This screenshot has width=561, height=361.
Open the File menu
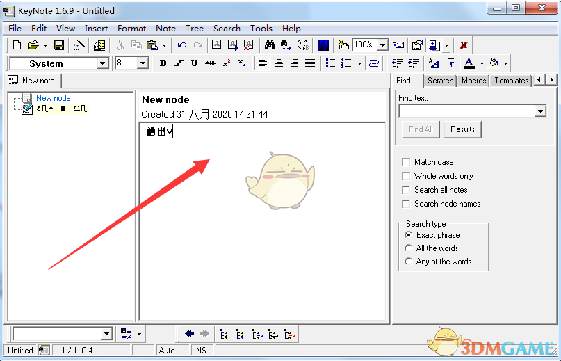pos(15,29)
